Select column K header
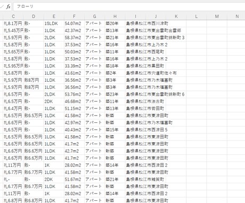 [176, 17]
